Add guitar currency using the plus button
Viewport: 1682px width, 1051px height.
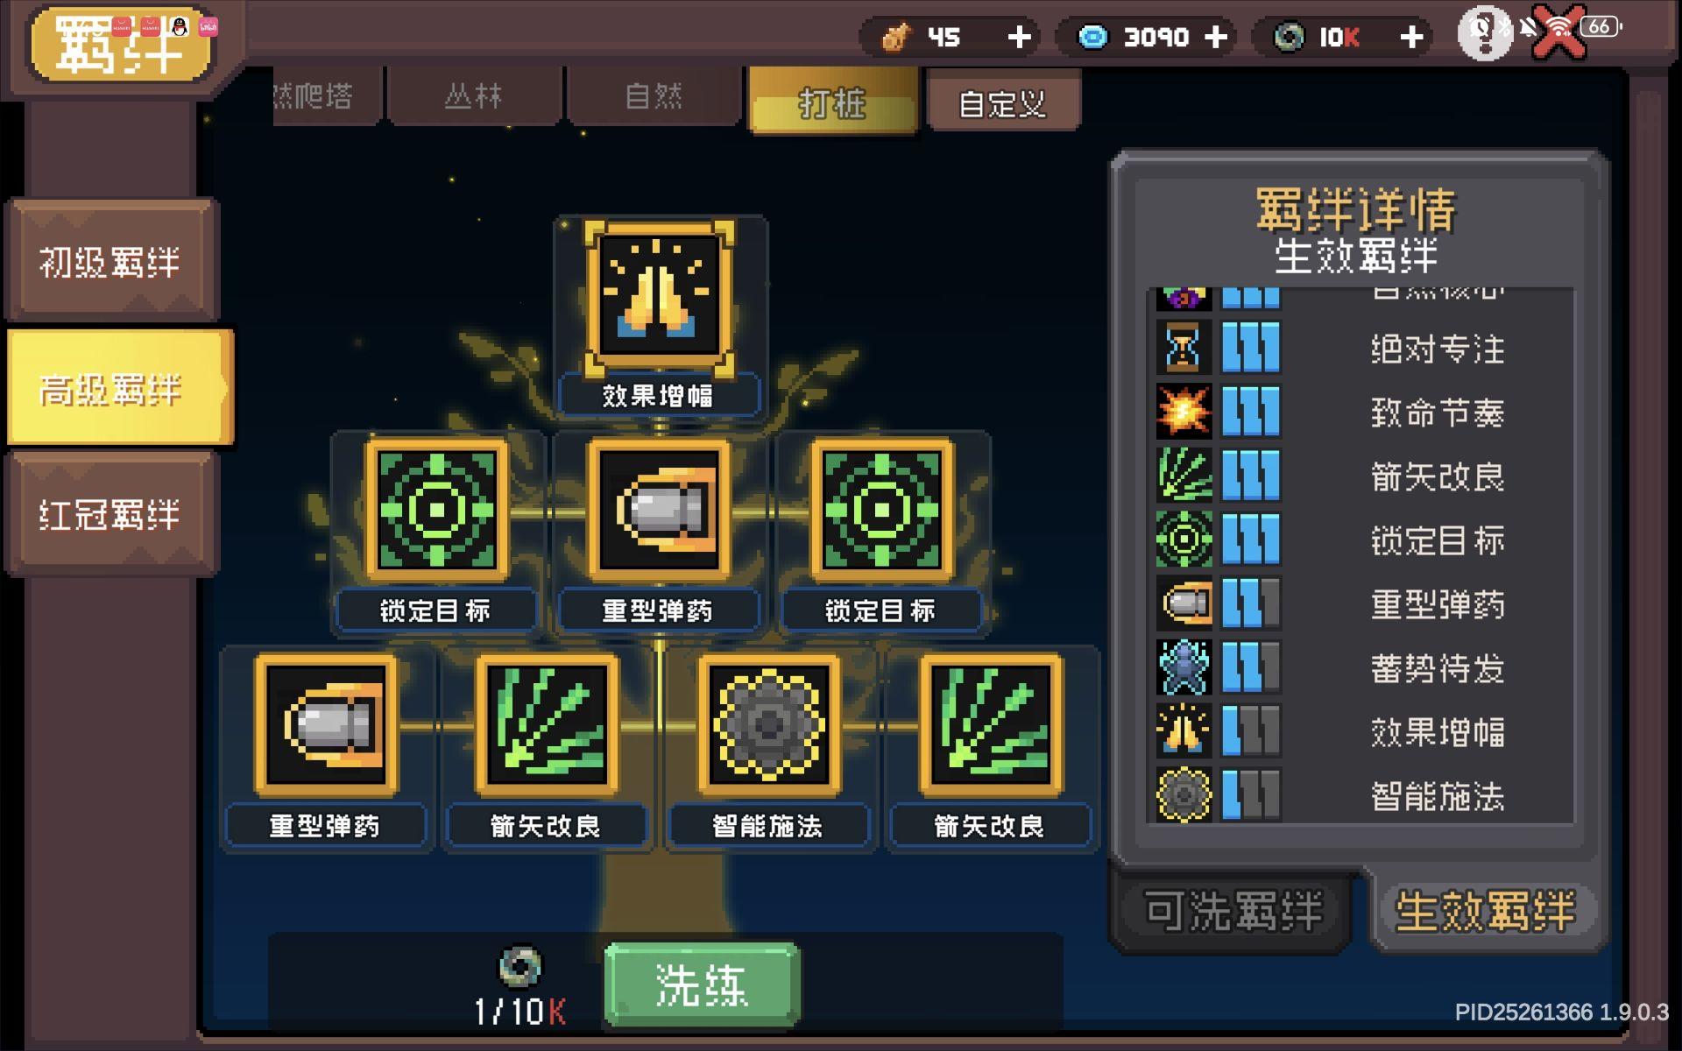click(x=1019, y=37)
